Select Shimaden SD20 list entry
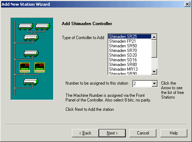The height and width of the screenshot is (142, 192). tap(130, 55)
